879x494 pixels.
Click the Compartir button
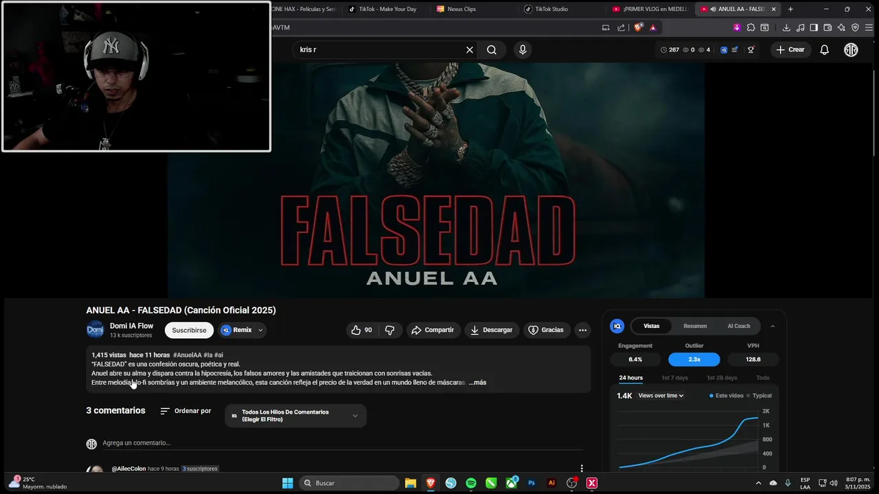[433, 330]
